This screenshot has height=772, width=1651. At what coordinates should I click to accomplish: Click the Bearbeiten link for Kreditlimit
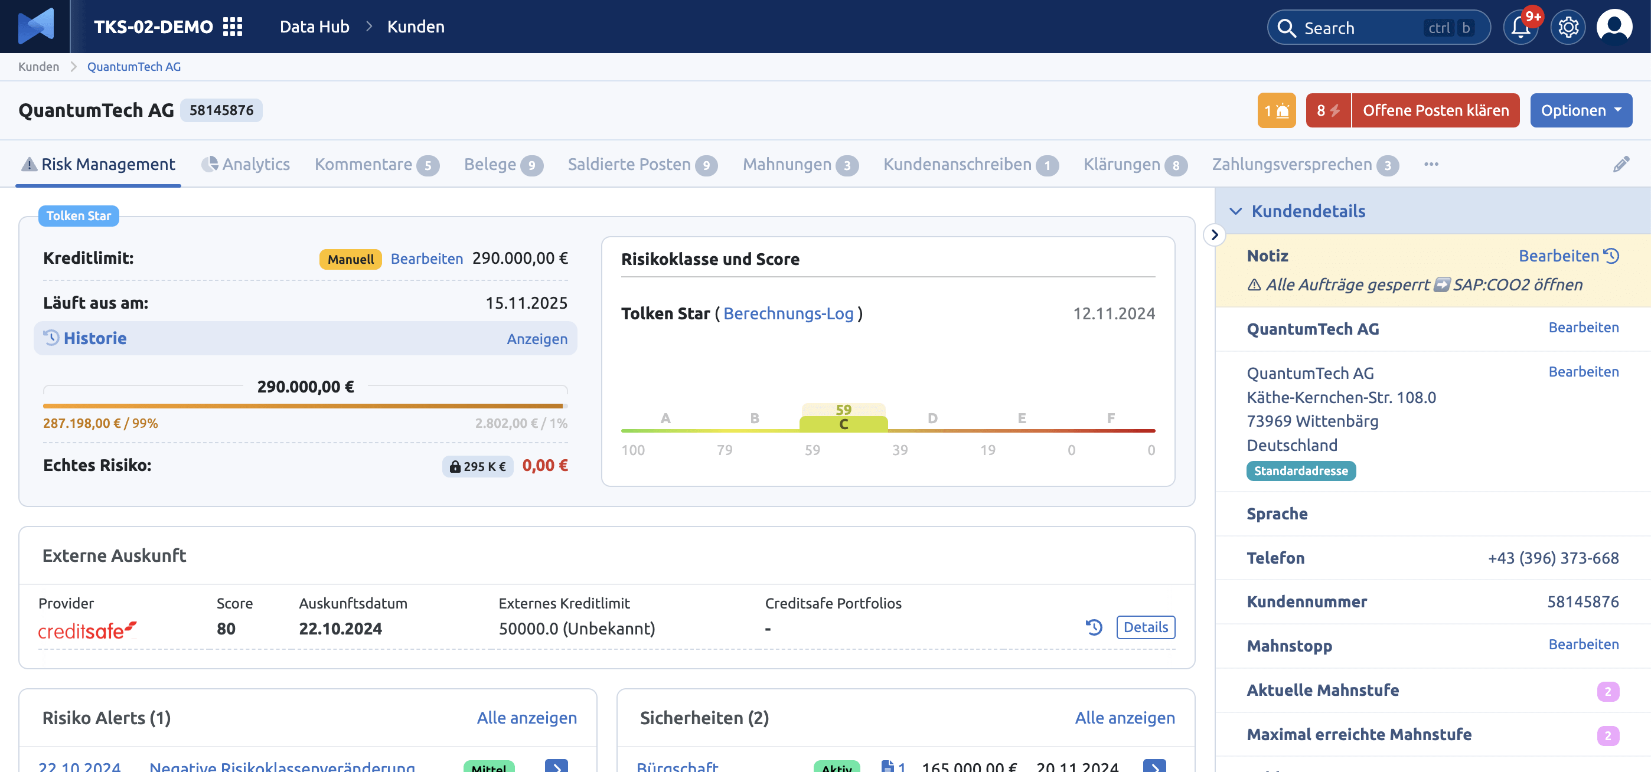[428, 257]
